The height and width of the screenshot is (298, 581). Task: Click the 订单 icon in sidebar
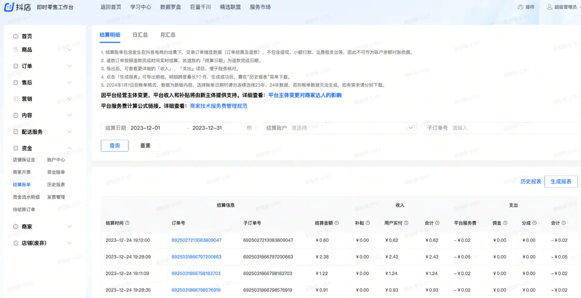tap(16, 66)
